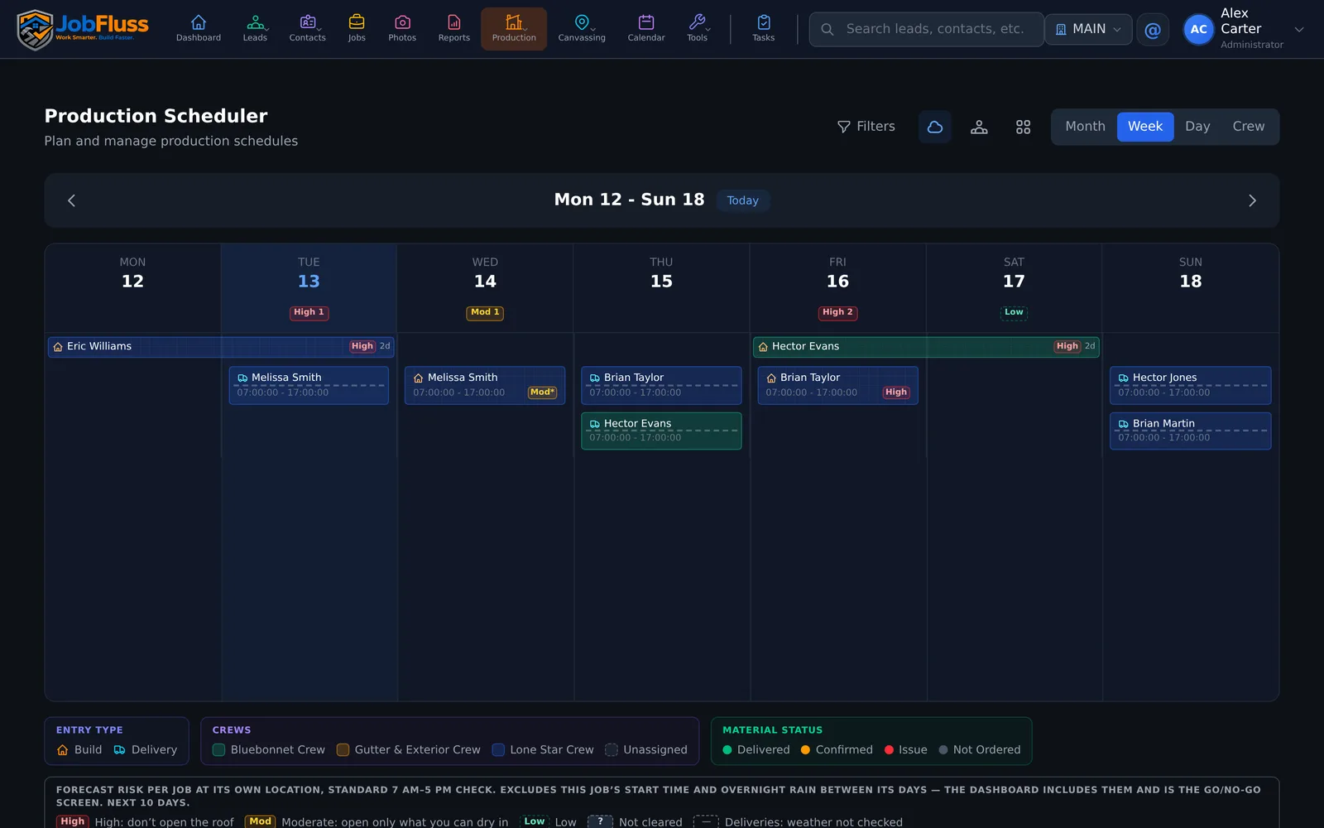Open the Leads menu
Screen dimensions: 1324x828
(x=255, y=28)
